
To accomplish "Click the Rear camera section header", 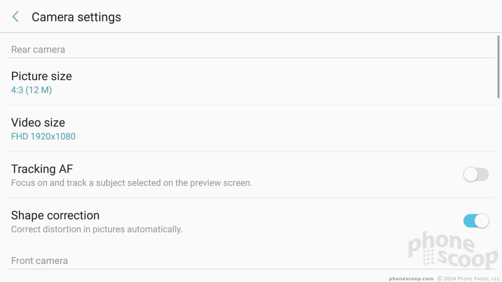I will (38, 50).
